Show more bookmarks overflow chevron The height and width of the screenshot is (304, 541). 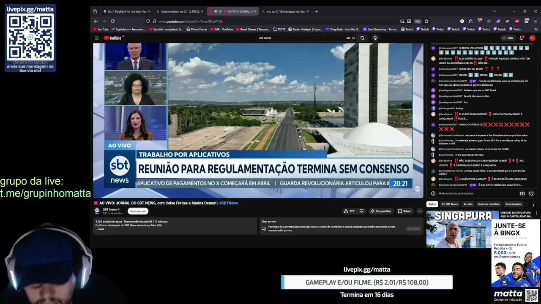tap(536, 30)
